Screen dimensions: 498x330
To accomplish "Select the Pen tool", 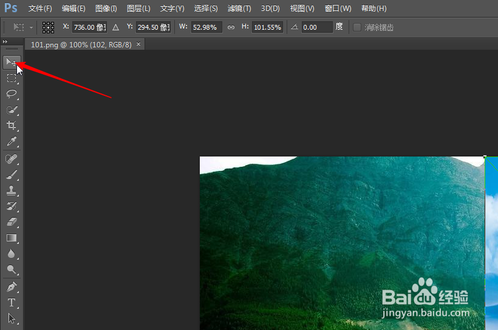I will [x=12, y=287].
